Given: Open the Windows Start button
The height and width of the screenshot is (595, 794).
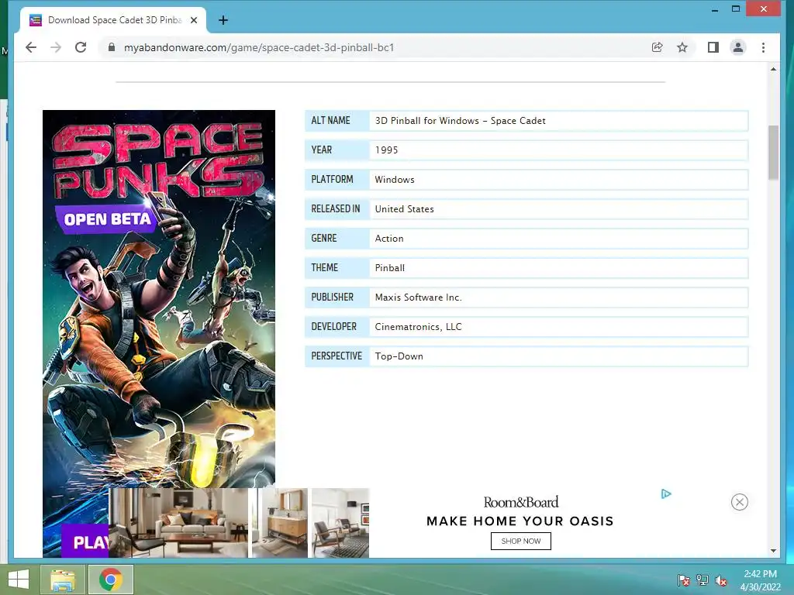Looking at the screenshot, I should point(19,580).
